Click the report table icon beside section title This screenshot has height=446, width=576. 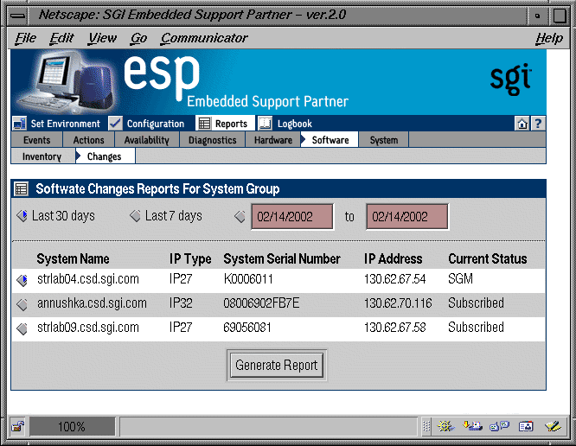click(21, 188)
